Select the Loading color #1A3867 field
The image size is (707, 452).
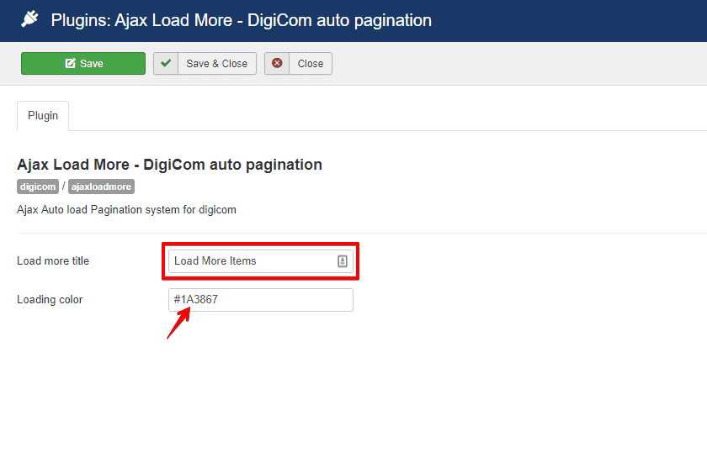261,300
